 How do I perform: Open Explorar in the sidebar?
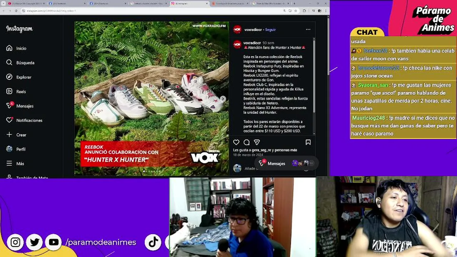point(19,77)
